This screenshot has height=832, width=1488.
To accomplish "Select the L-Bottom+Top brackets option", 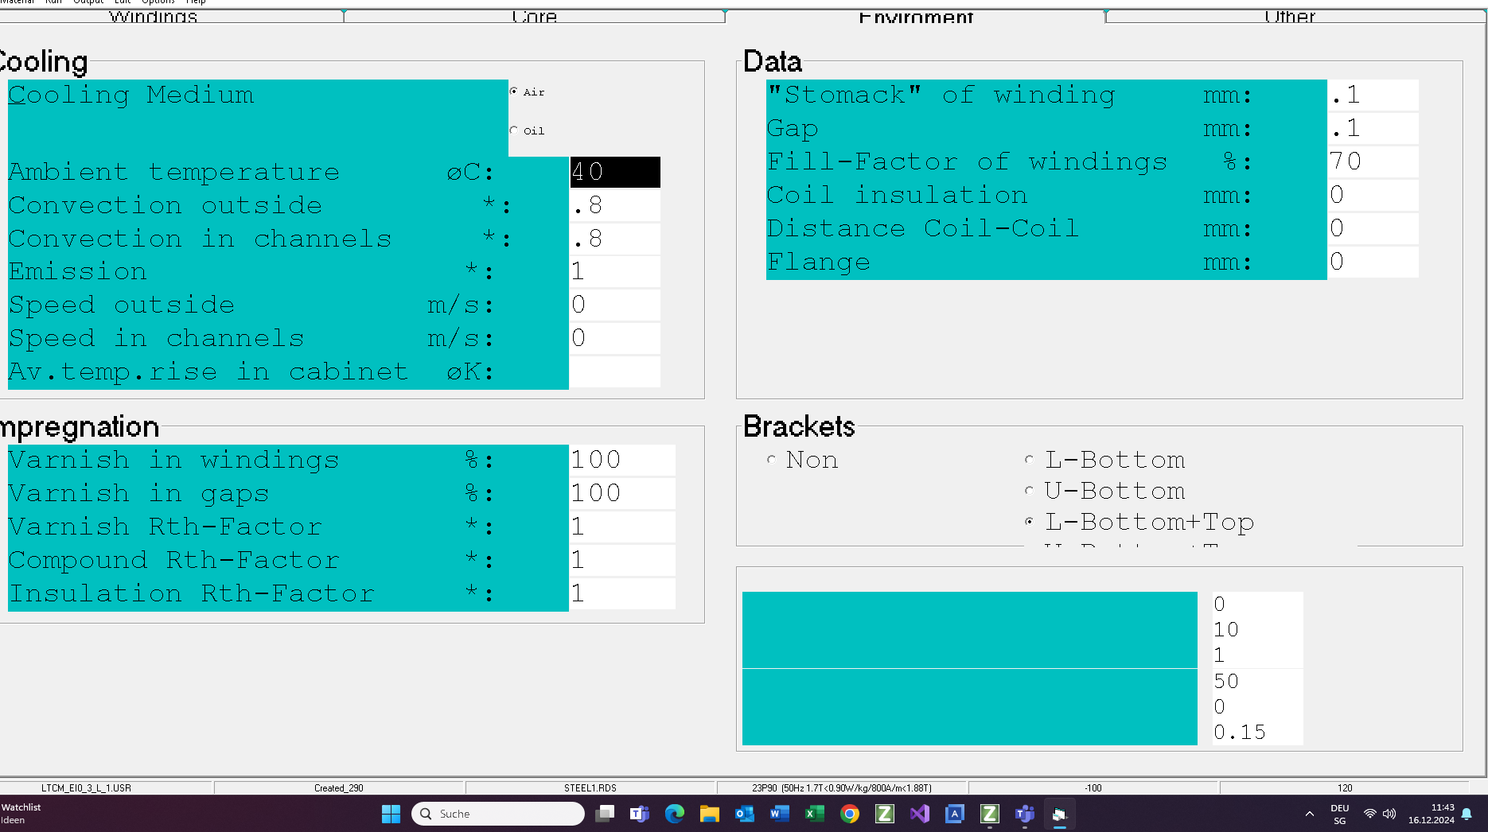I will (1029, 522).
